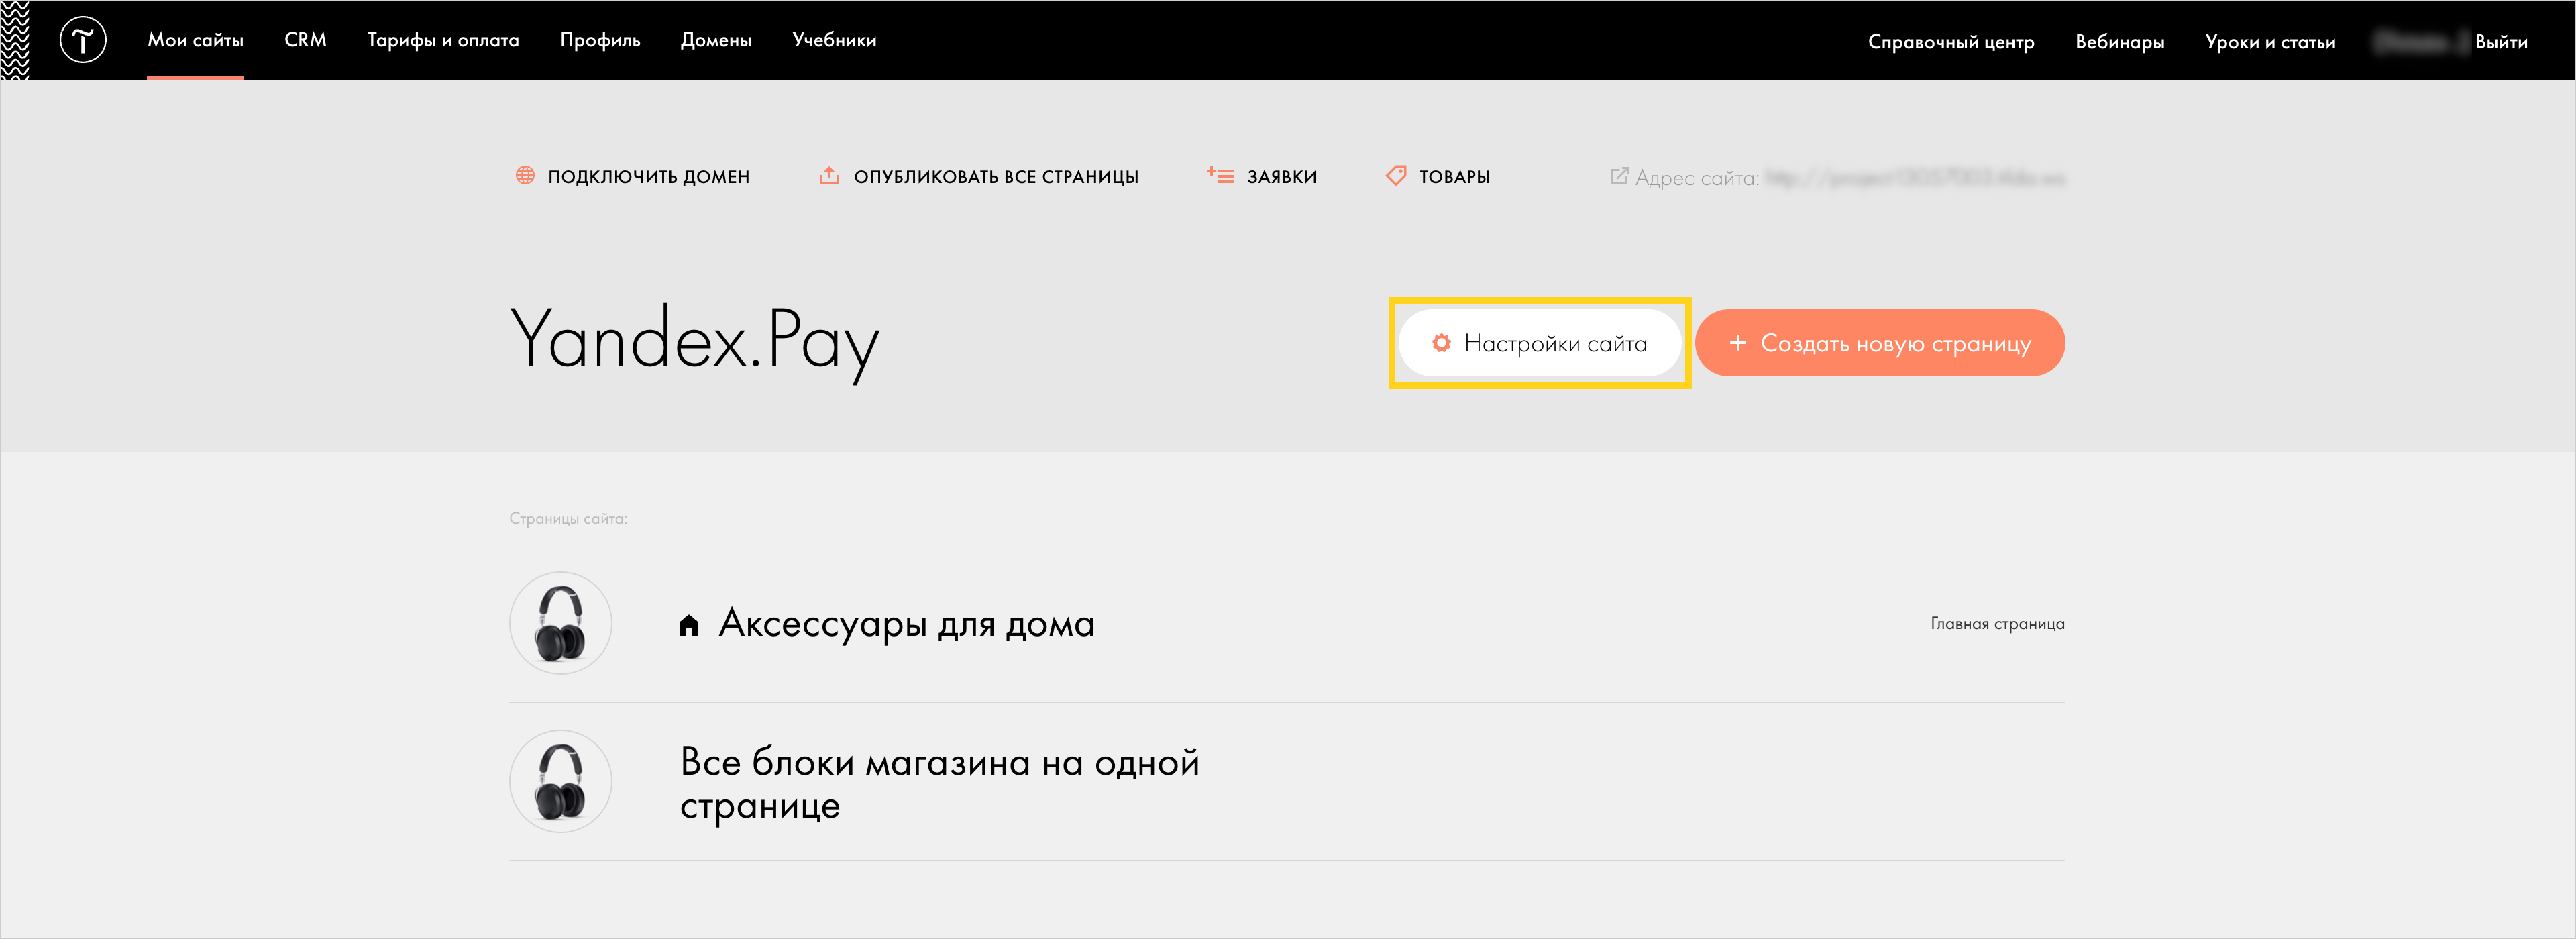Click ПОДКЛЮЧИТЬ ДОМЕН link
The image size is (2576, 939).
click(649, 177)
